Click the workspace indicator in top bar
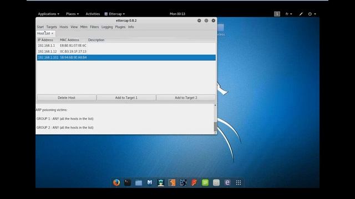 pos(277,14)
